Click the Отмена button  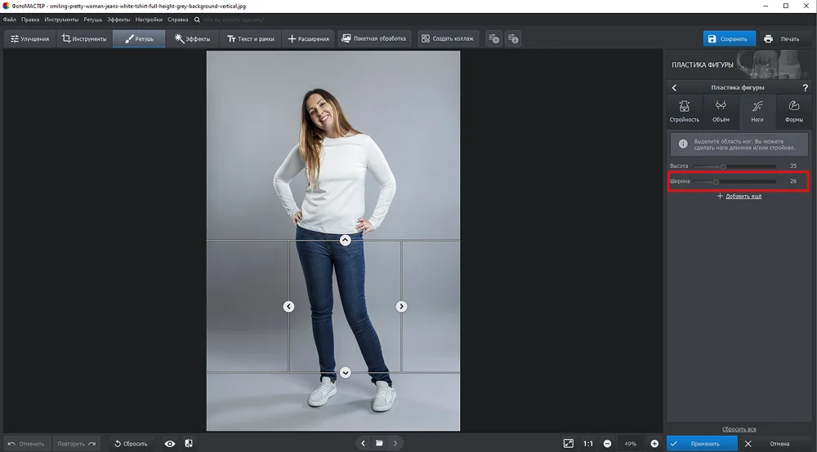pyautogui.click(x=774, y=444)
